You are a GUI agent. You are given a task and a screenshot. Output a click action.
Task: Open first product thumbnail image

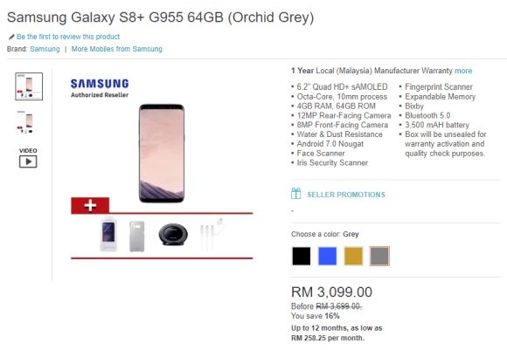(29, 86)
